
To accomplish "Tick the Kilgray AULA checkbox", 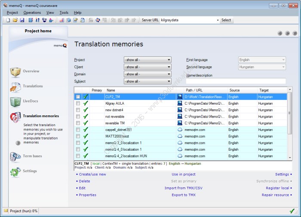I will [x=78, y=103].
